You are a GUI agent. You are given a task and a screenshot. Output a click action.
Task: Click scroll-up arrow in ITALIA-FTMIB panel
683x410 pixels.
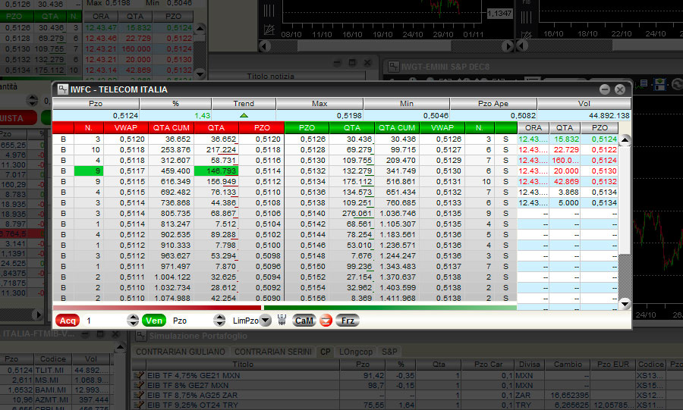[x=119, y=347]
